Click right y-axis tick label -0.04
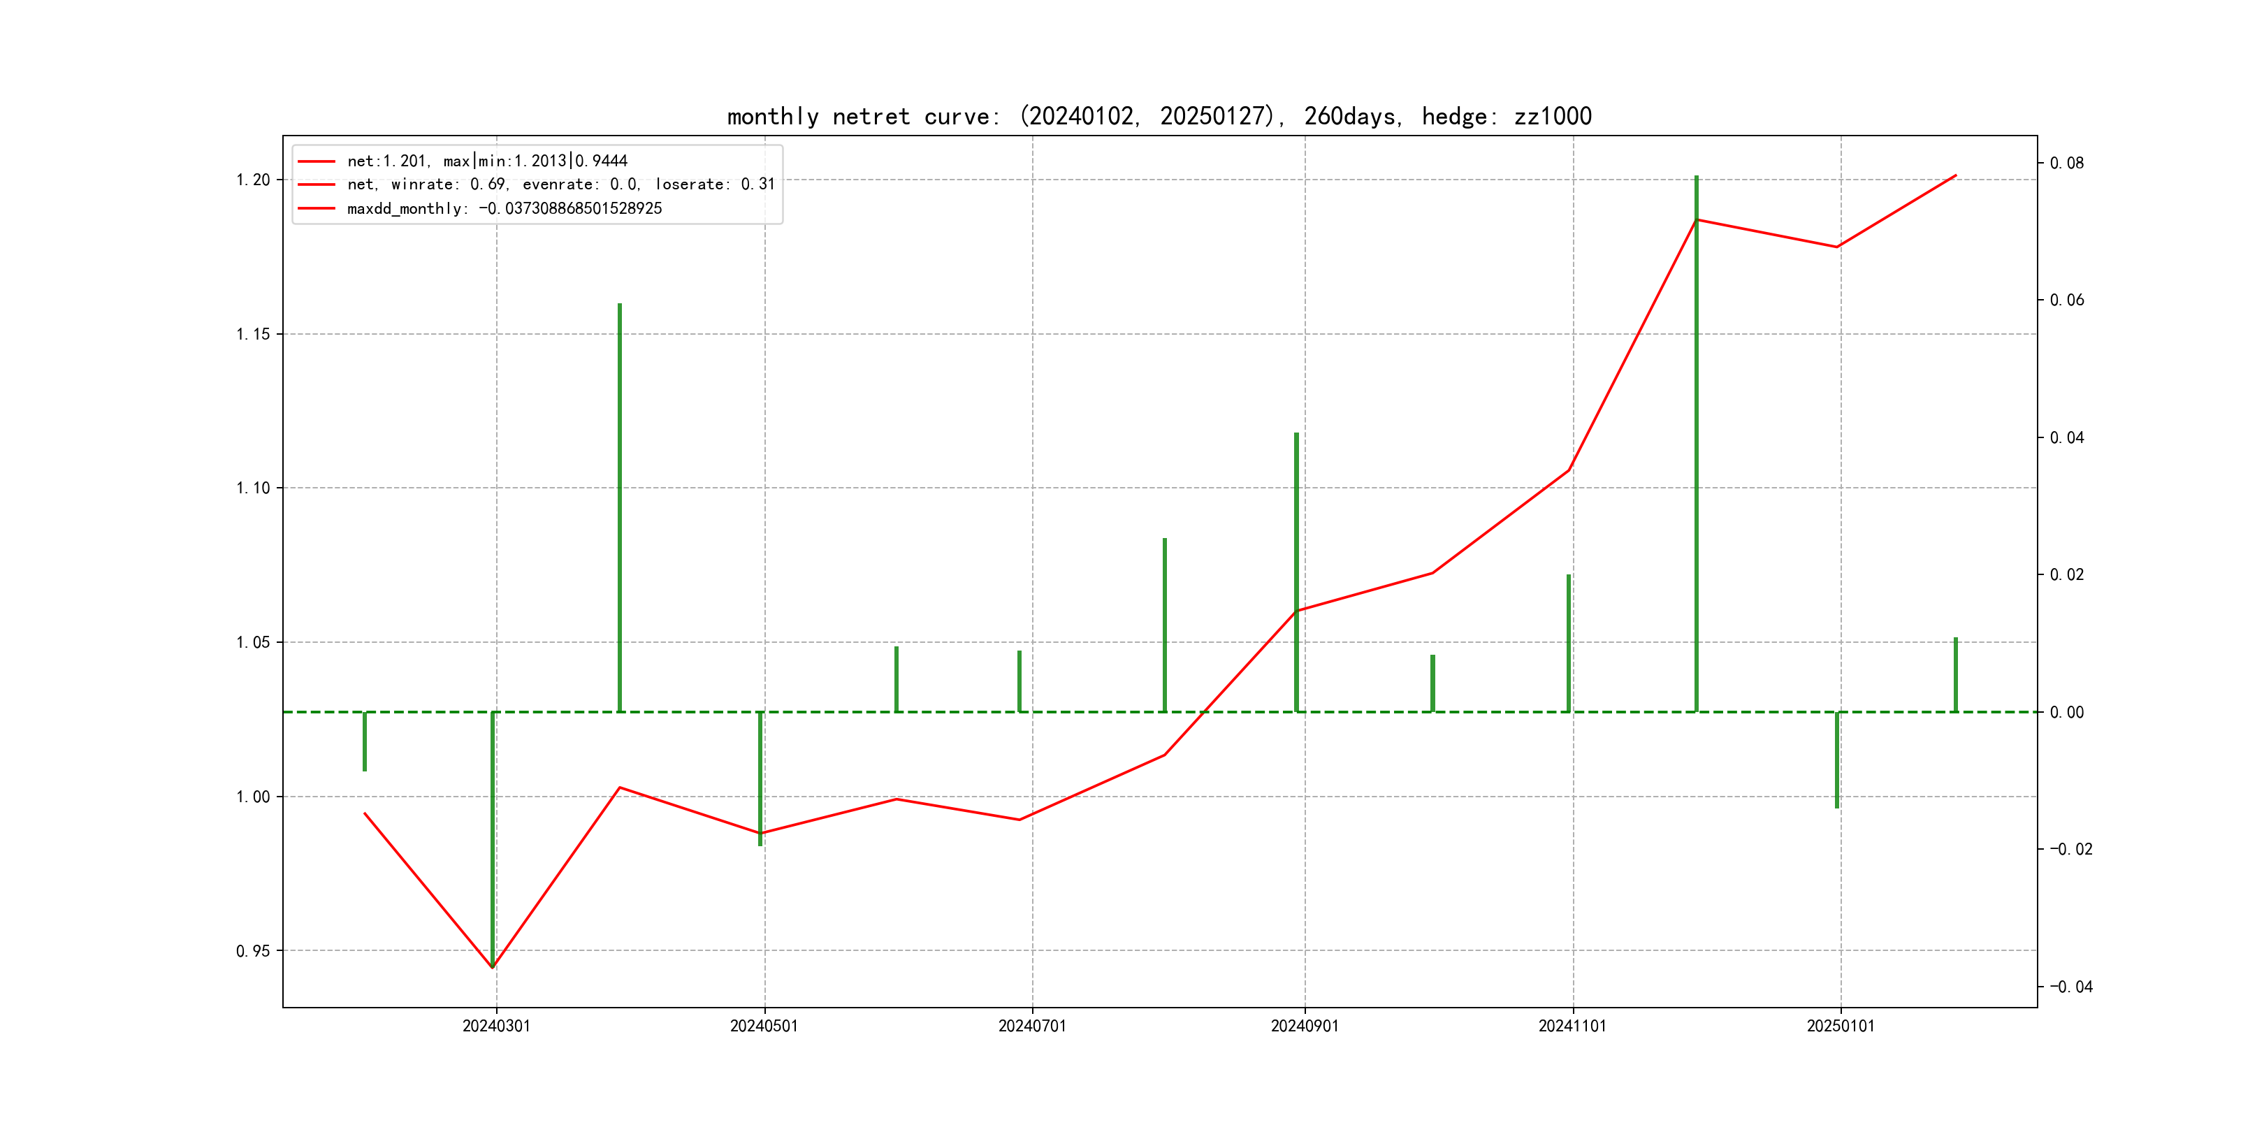The height and width of the screenshot is (1132, 2264). point(2070,987)
